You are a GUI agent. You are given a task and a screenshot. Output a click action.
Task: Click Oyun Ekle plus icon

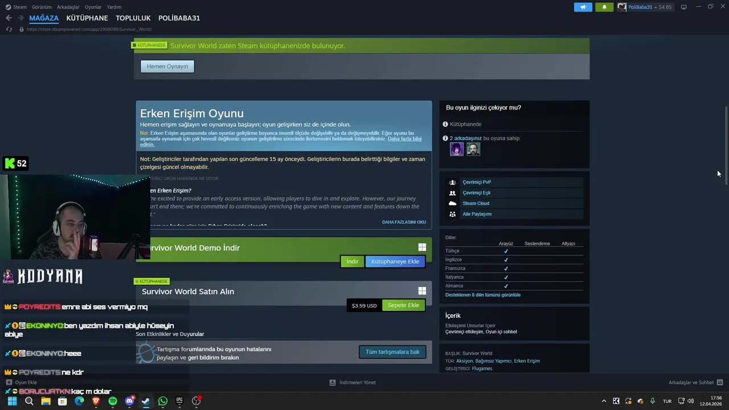coord(9,383)
